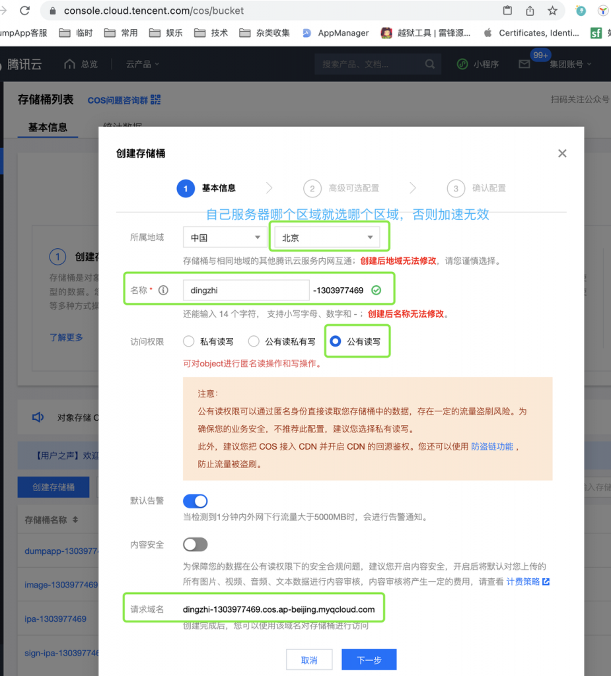Viewport: 611px width, 676px height.
Task: Select the 公有读写 access option
Action: click(355, 341)
